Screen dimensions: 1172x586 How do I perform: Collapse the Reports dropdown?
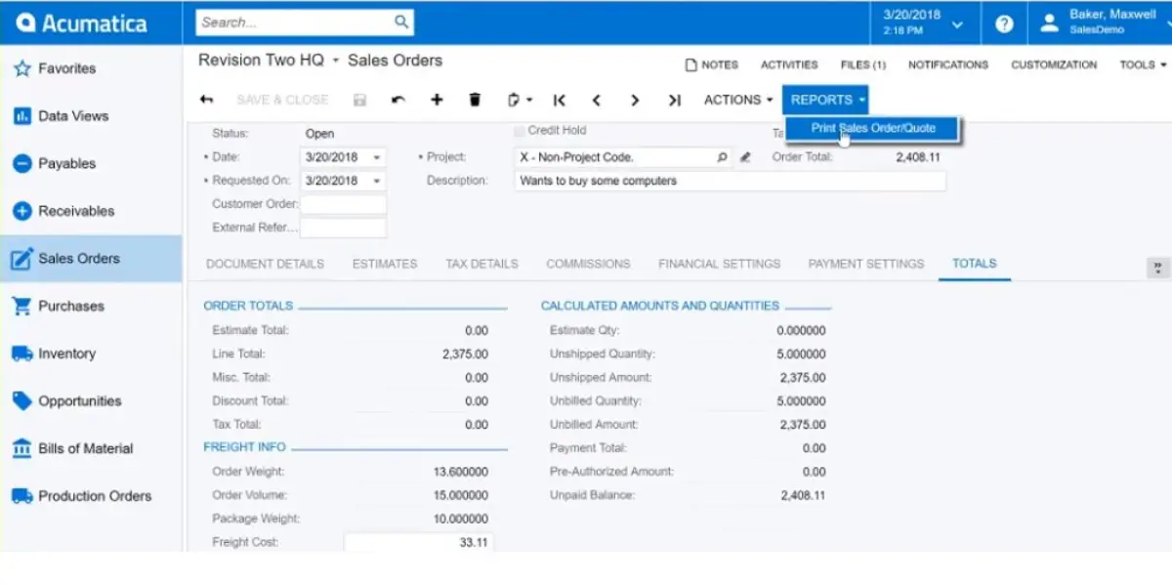[825, 100]
